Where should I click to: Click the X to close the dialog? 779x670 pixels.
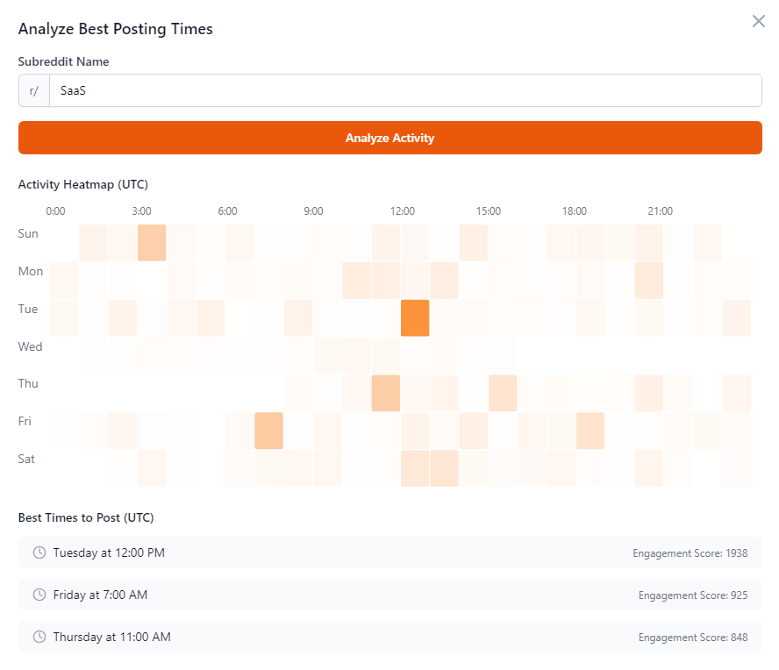[758, 20]
